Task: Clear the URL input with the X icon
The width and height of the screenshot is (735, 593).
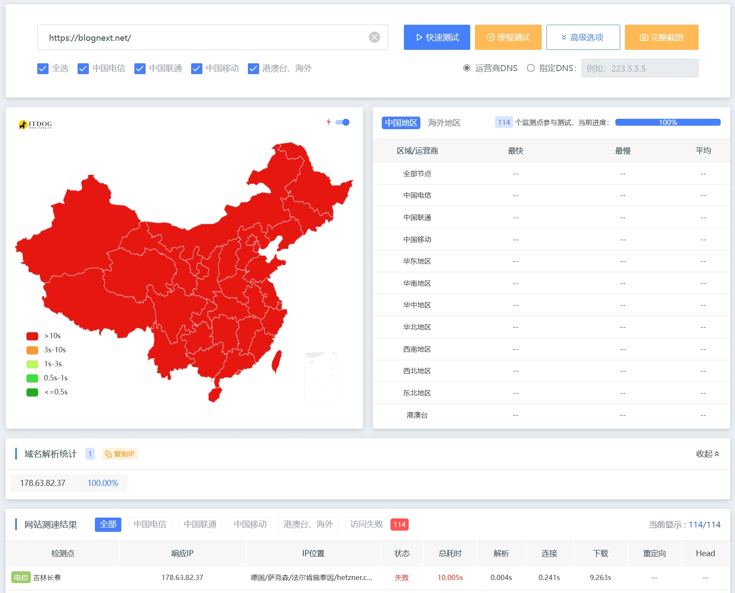Action: pos(374,37)
